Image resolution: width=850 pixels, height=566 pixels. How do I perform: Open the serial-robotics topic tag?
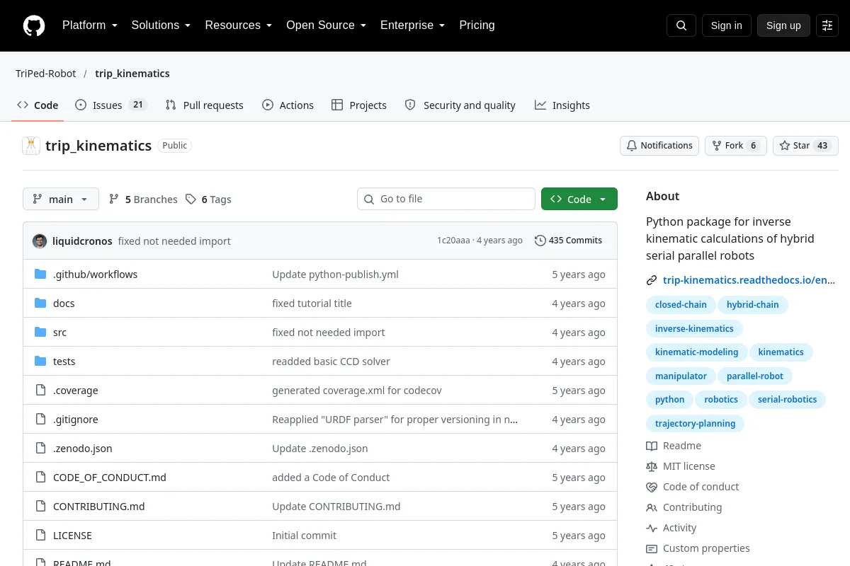(x=787, y=400)
